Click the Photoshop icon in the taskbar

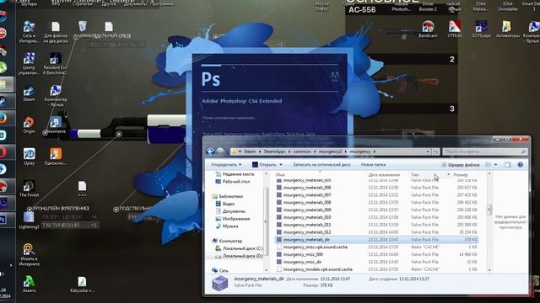click(x=3, y=220)
